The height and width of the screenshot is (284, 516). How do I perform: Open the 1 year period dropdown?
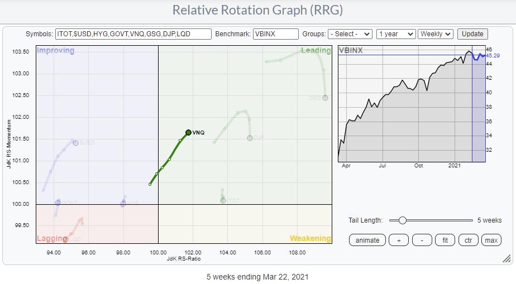pos(396,34)
